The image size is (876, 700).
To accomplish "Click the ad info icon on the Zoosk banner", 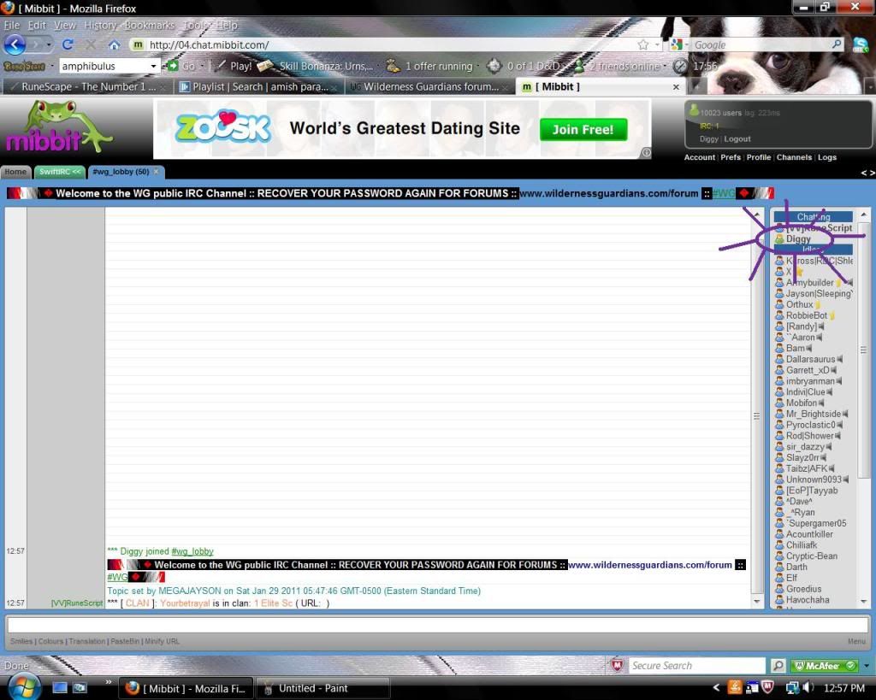I will tap(646, 152).
